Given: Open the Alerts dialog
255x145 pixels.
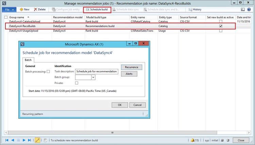Looking at the screenshot, I should pos(129,74).
